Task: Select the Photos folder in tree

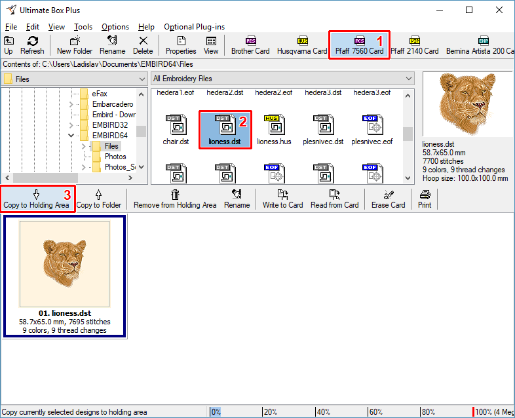Action: pyautogui.click(x=115, y=157)
